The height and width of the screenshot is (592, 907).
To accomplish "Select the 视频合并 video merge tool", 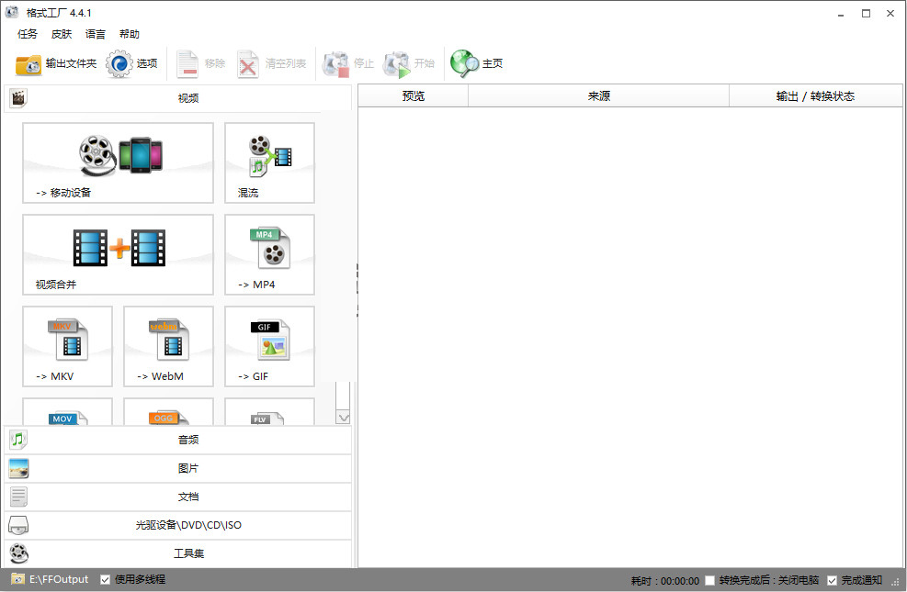I will 118,254.
